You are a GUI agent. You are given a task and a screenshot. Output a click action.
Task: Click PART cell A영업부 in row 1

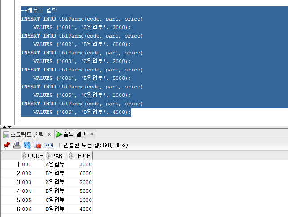coord(56,164)
